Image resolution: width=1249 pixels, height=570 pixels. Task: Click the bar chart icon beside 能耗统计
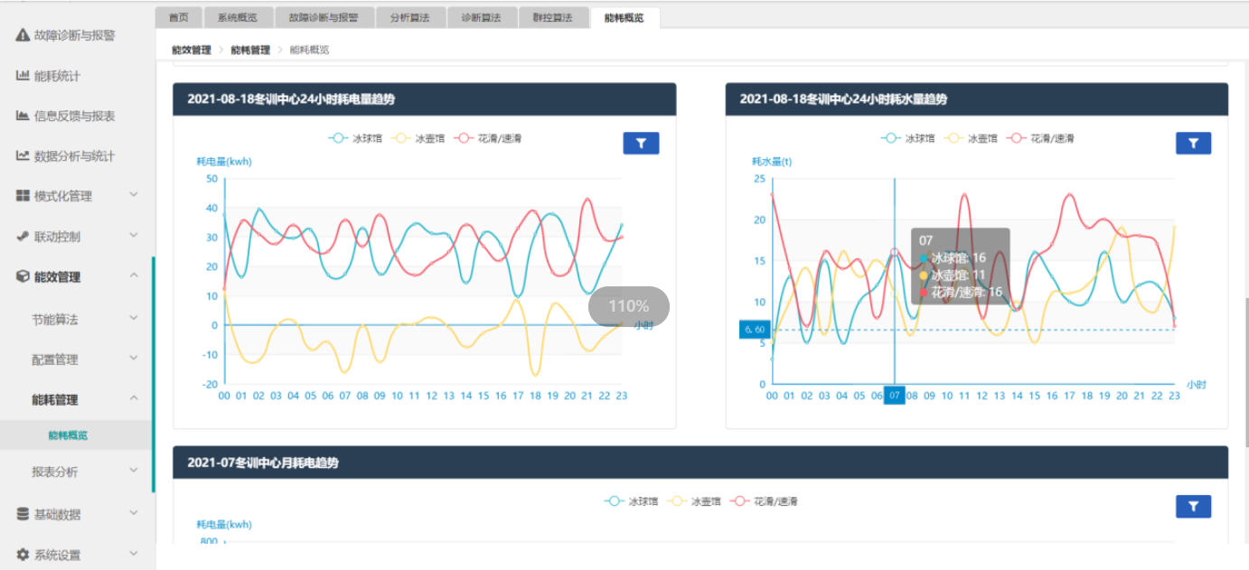(23, 76)
